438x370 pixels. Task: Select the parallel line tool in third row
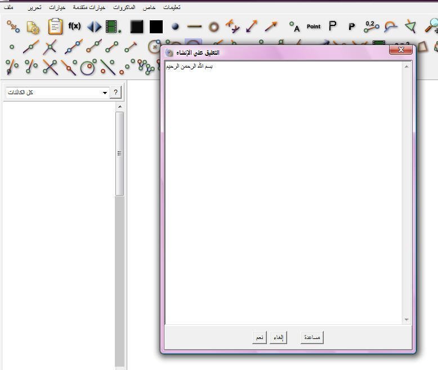12,67
